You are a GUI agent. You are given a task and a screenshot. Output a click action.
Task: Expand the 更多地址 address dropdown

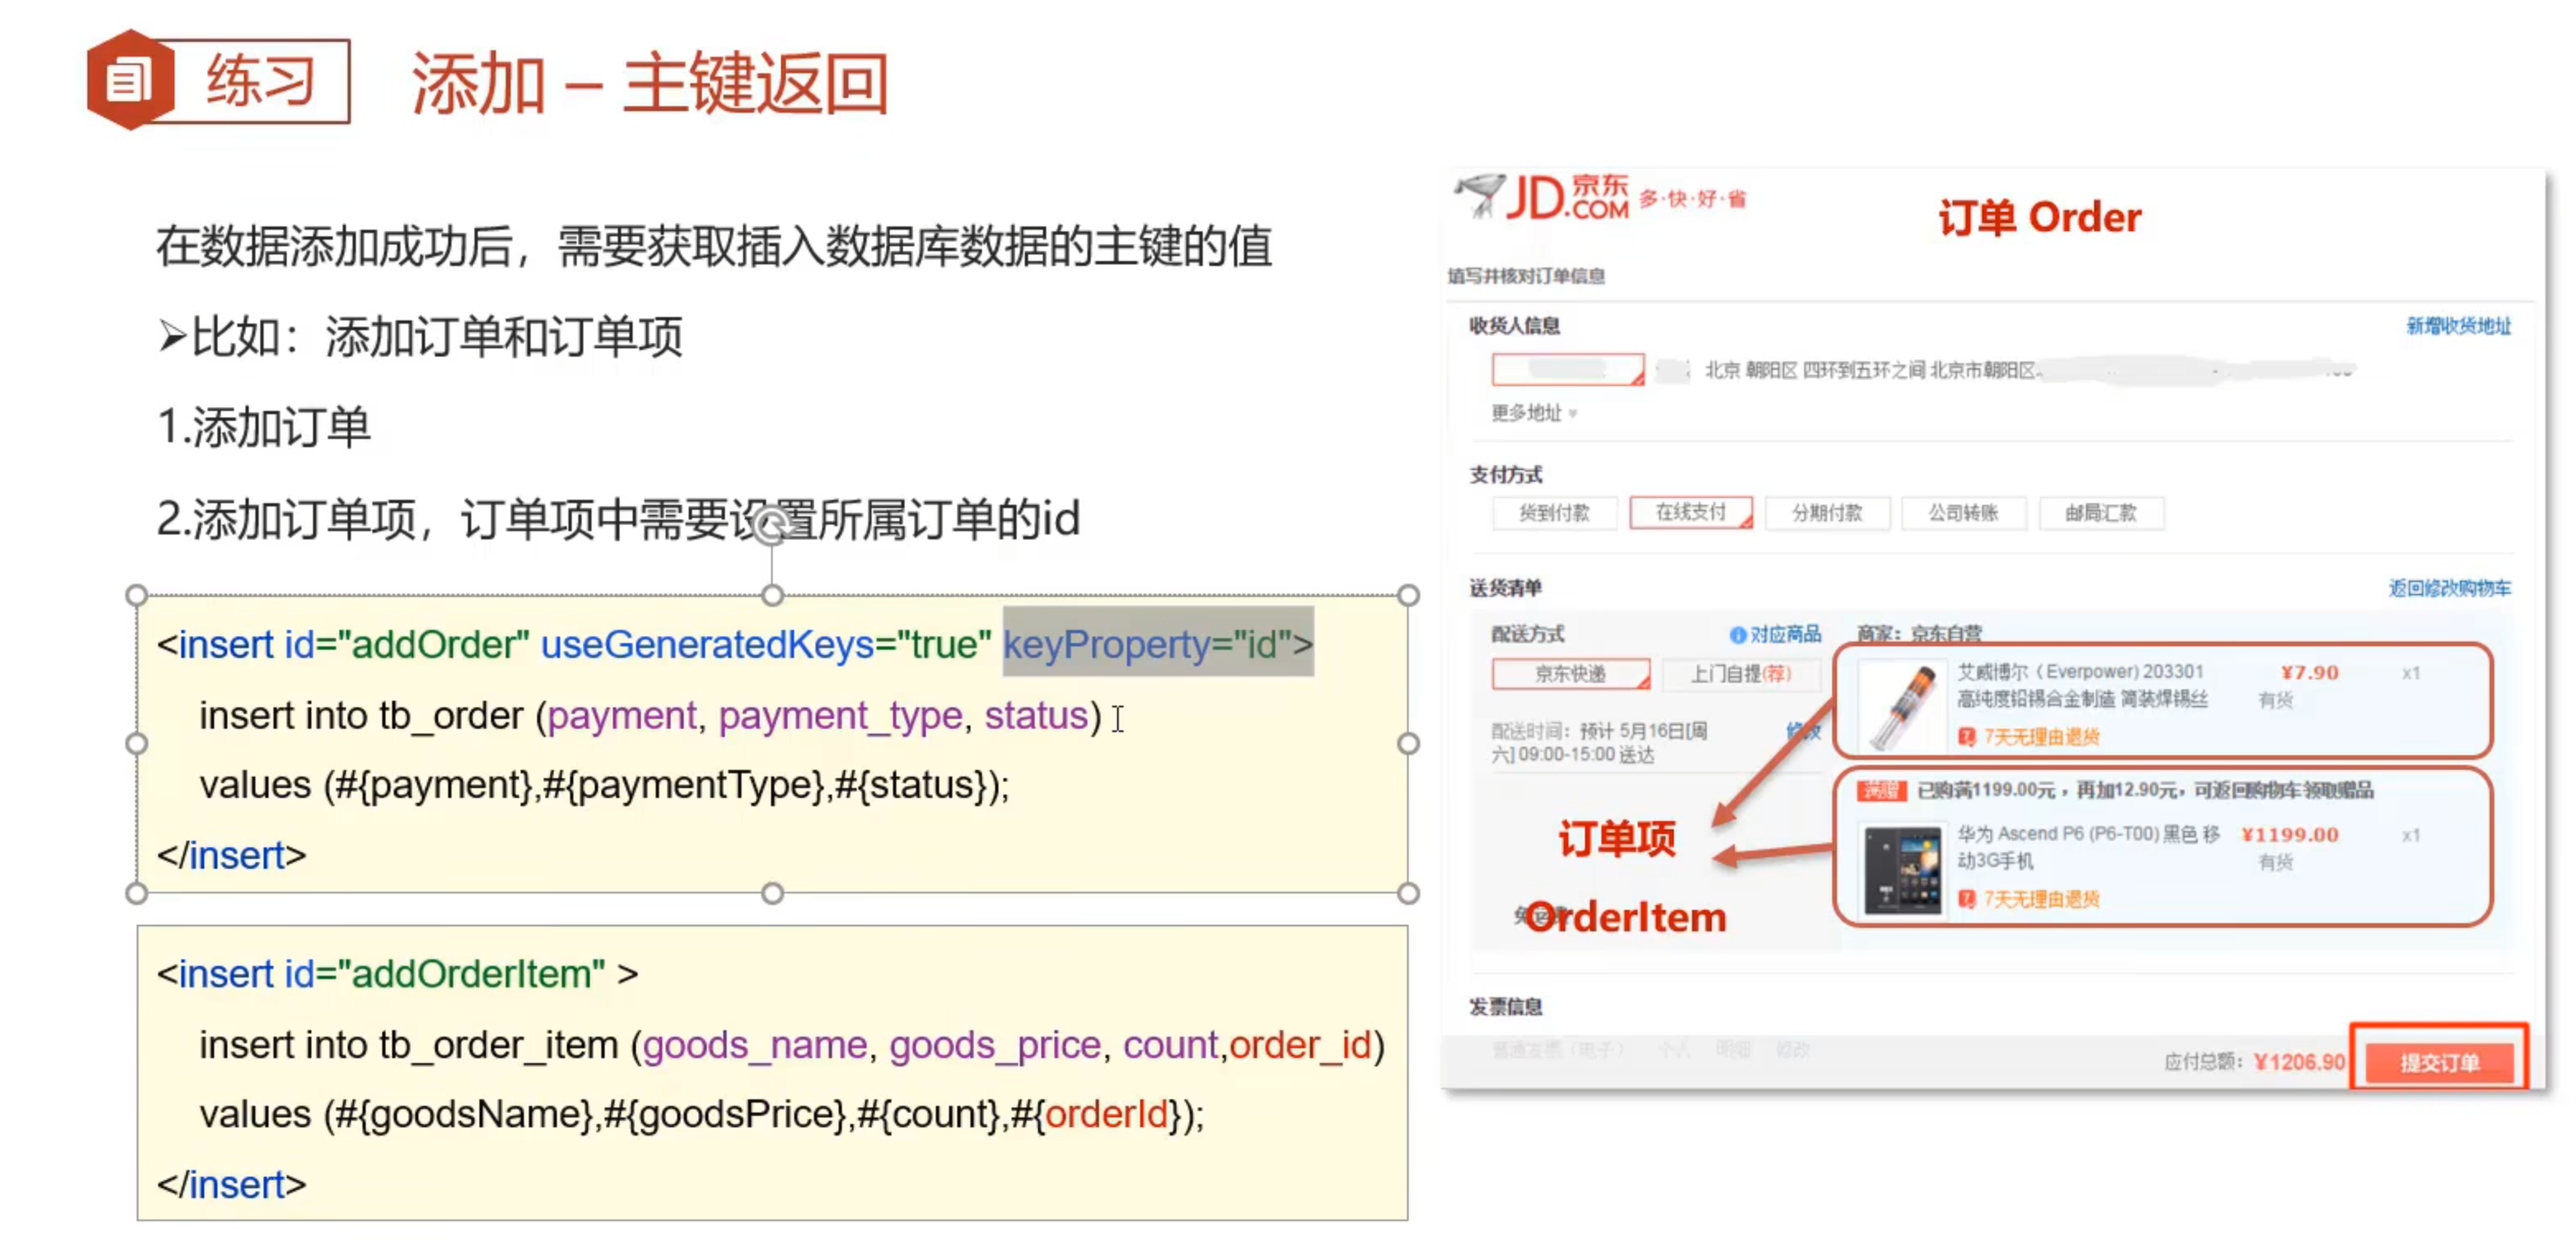pyautogui.click(x=1534, y=413)
